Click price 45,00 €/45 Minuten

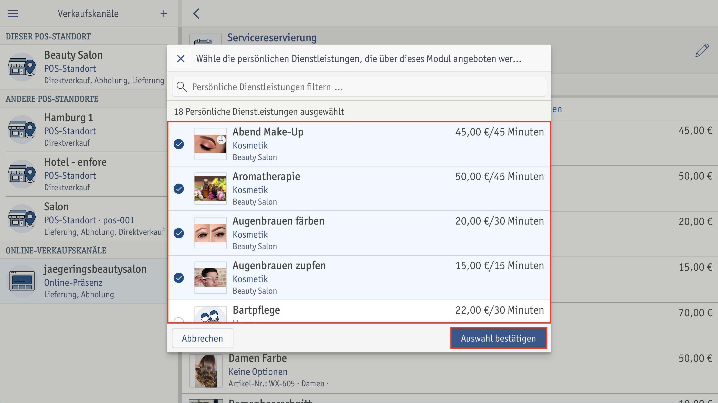click(500, 132)
